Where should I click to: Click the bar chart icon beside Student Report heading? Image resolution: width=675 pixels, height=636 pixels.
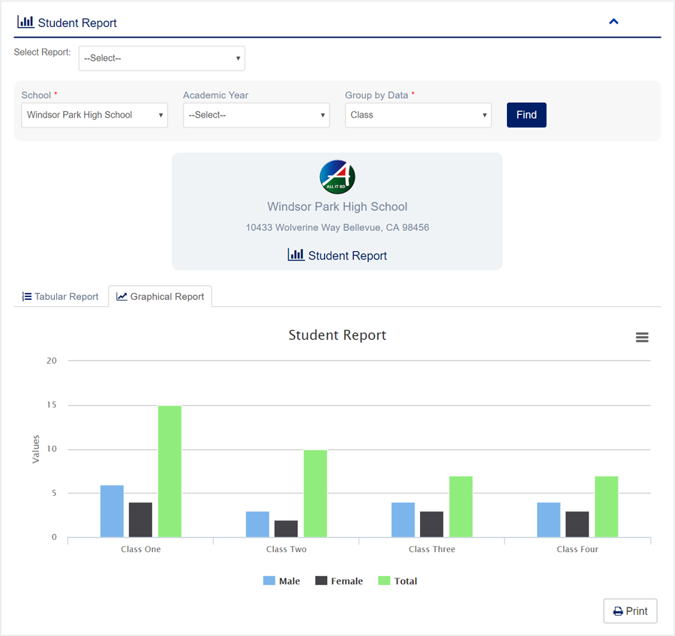point(26,21)
